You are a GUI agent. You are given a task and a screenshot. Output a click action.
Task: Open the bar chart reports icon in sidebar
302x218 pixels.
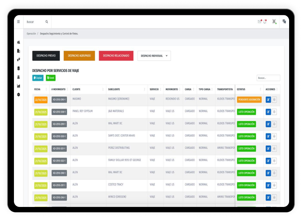coord(19,86)
